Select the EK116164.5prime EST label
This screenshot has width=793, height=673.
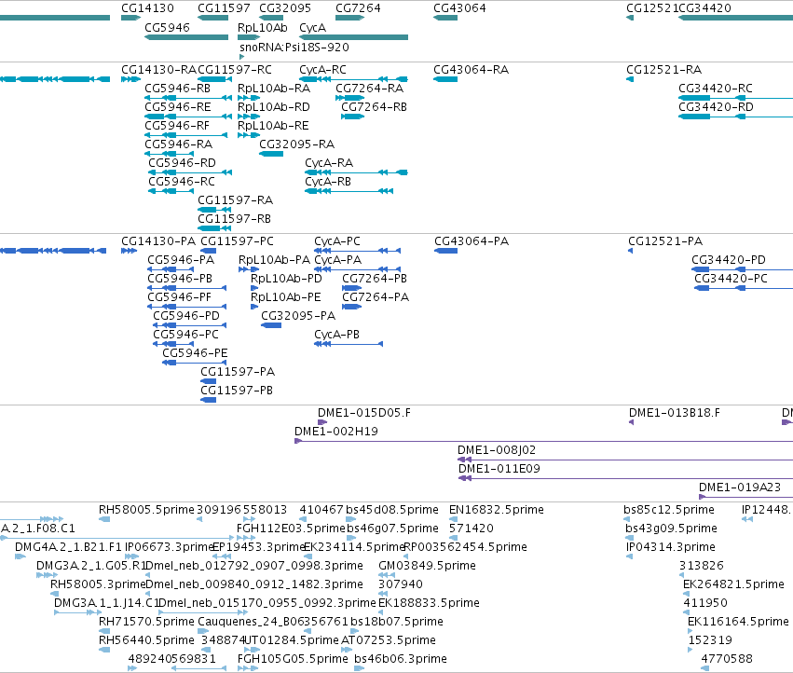738,622
